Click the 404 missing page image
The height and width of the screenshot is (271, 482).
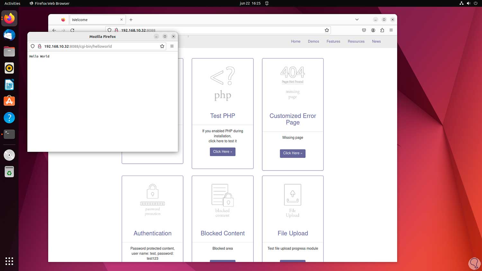293,83
